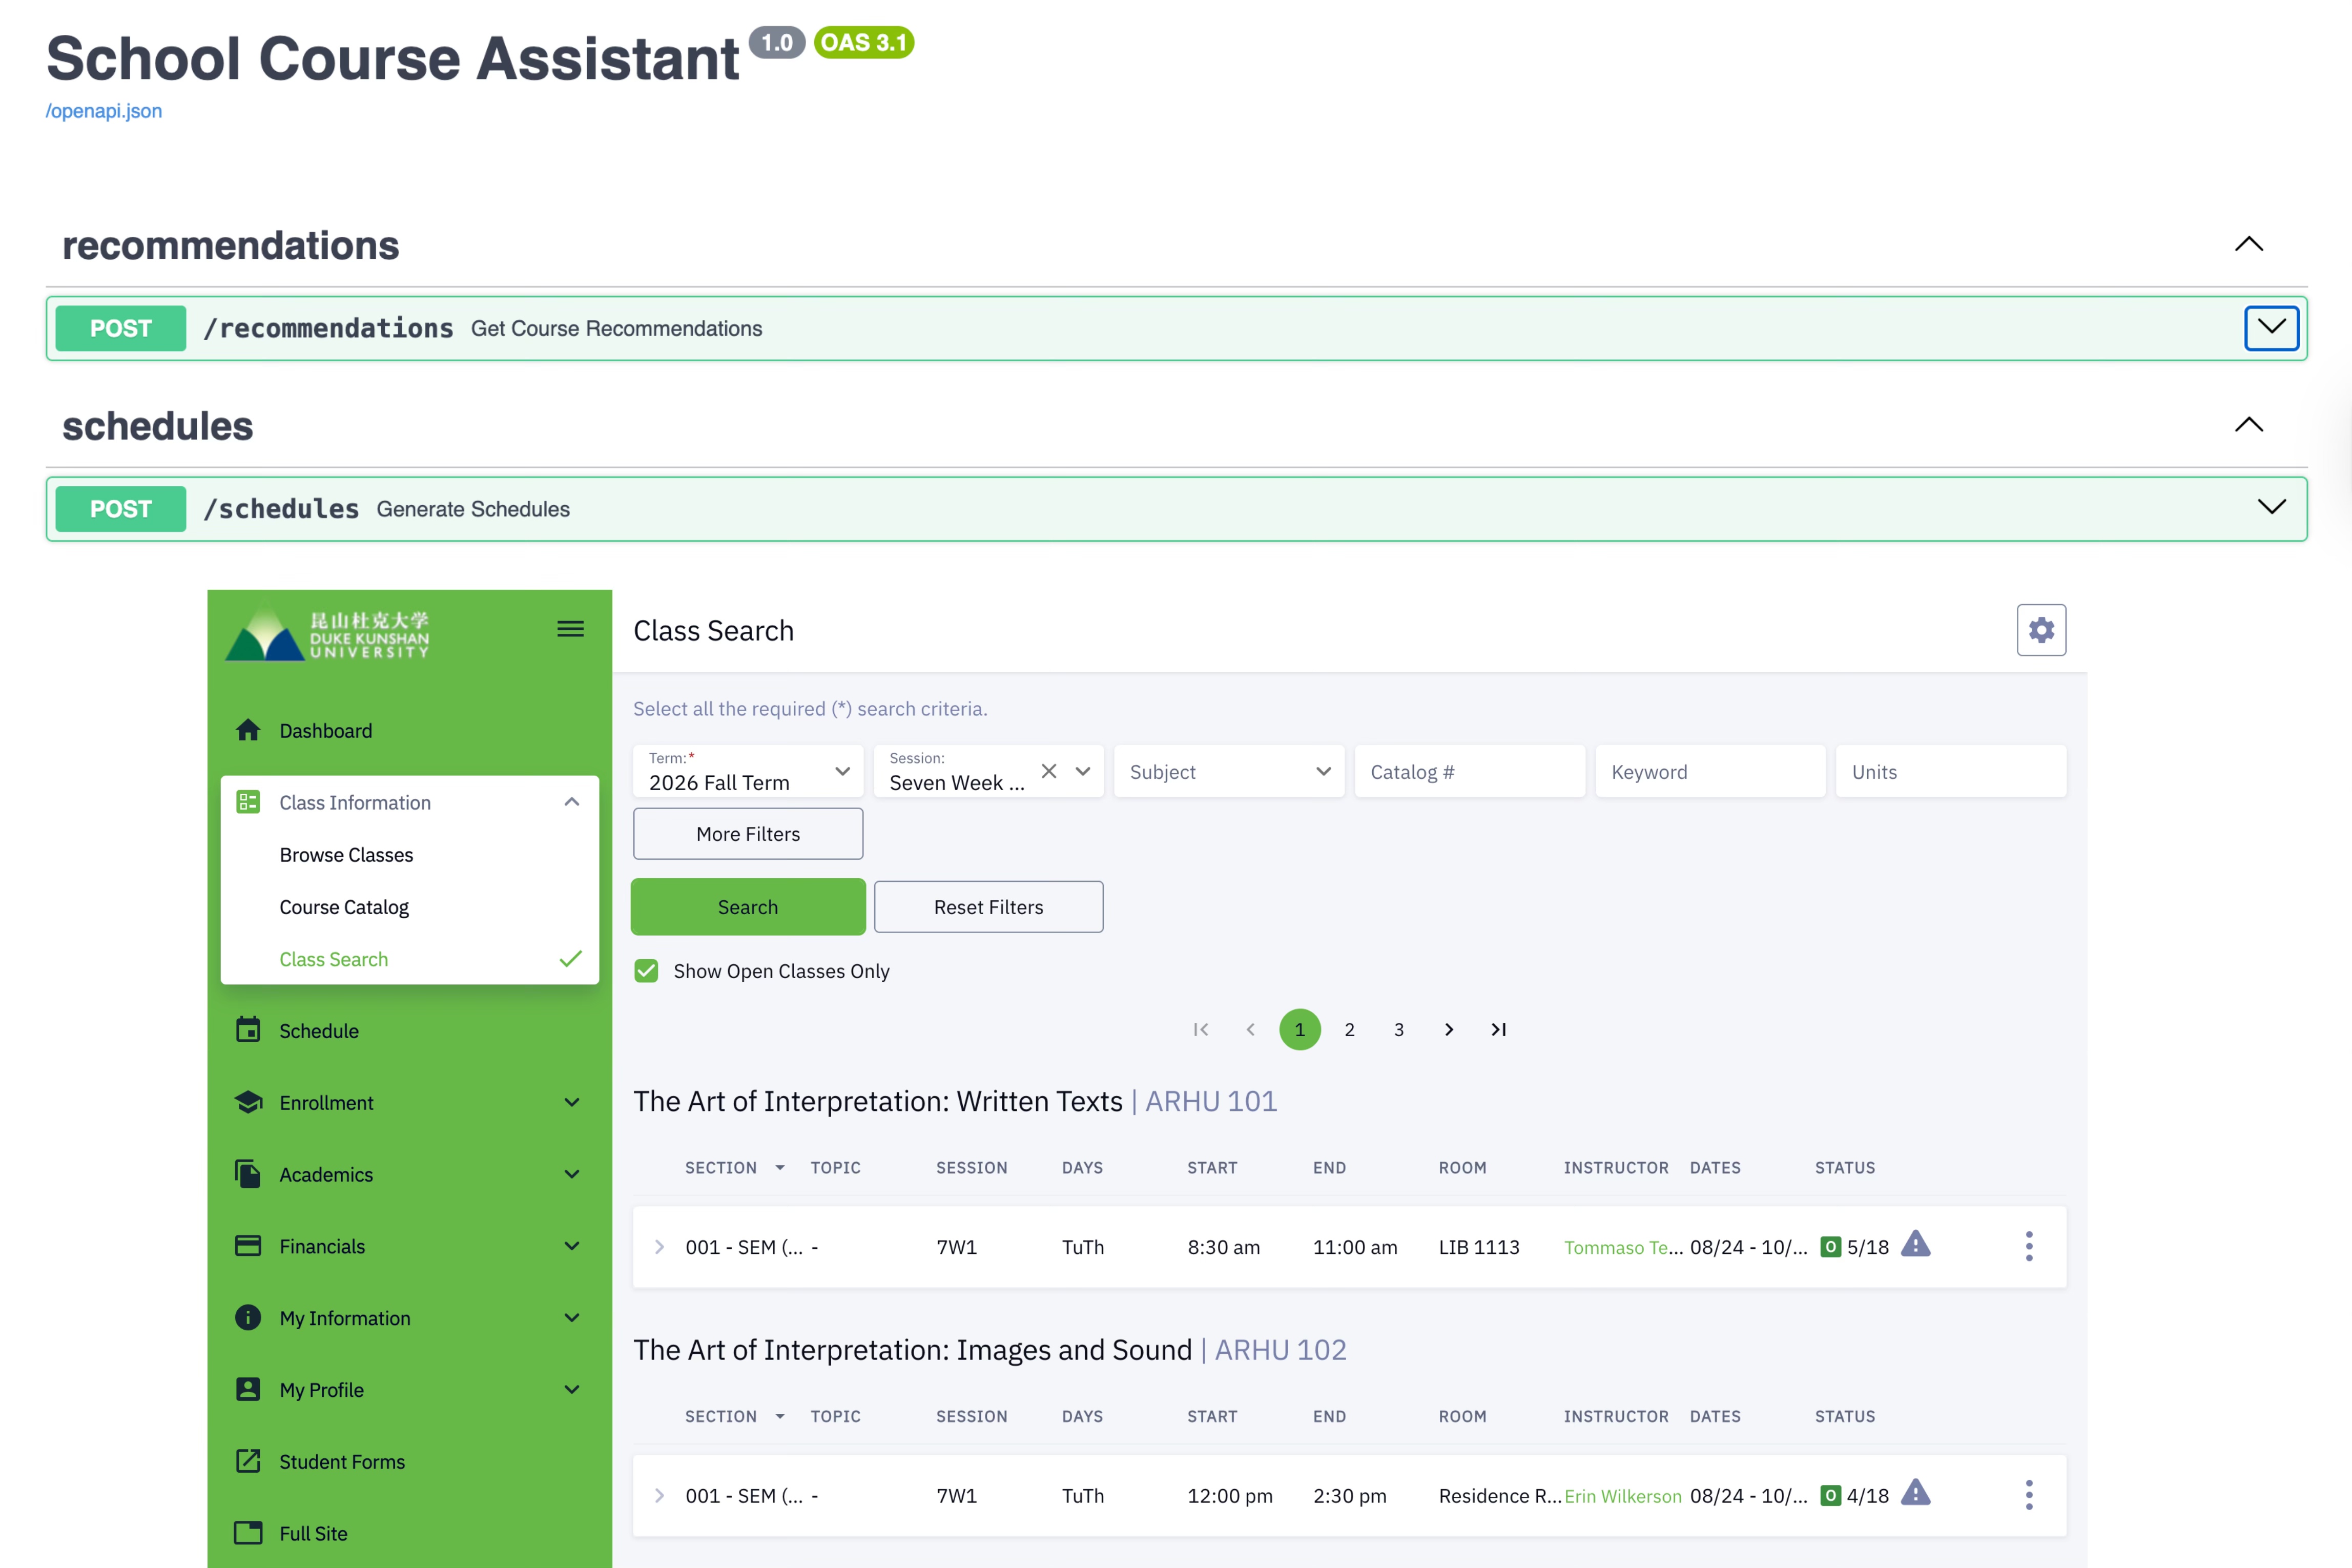Image resolution: width=2352 pixels, height=1568 pixels.
Task: Click the Dashboard home icon
Action: (248, 730)
